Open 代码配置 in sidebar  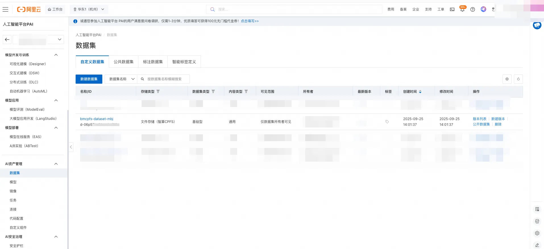click(x=16, y=219)
